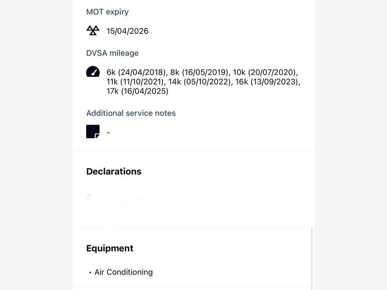The image size is (387, 290).
Task: Click the 16k (13/09/2023) mileage entry
Action: click(268, 82)
